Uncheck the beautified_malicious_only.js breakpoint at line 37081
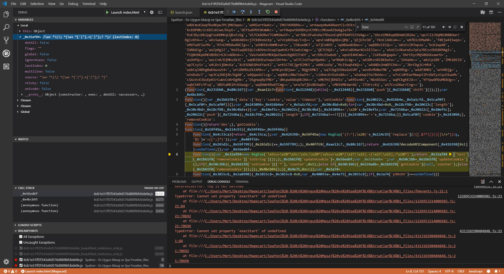The image size is (504, 274). (21, 248)
